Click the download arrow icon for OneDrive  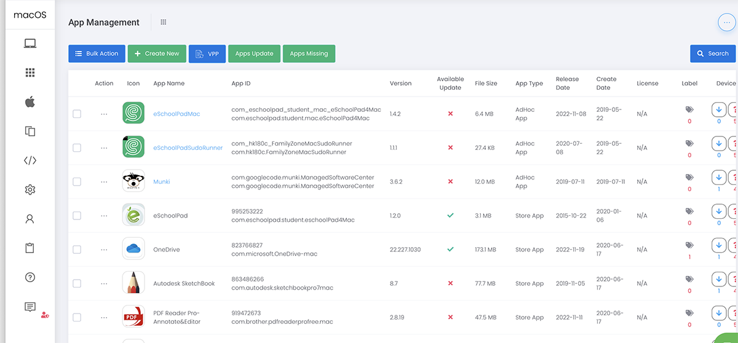[718, 245]
